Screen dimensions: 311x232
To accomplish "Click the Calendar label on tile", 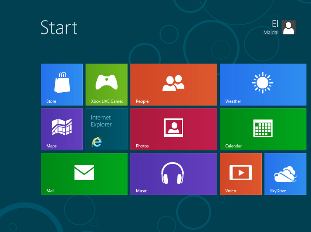I will click(x=233, y=146).
